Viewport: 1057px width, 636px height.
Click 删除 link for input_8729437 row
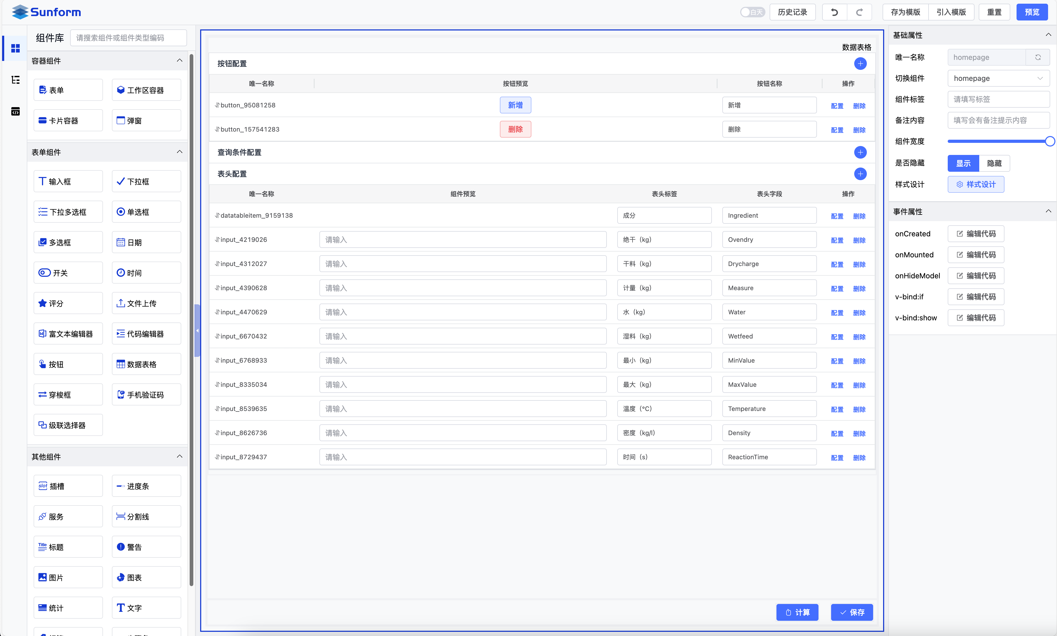[x=859, y=458]
